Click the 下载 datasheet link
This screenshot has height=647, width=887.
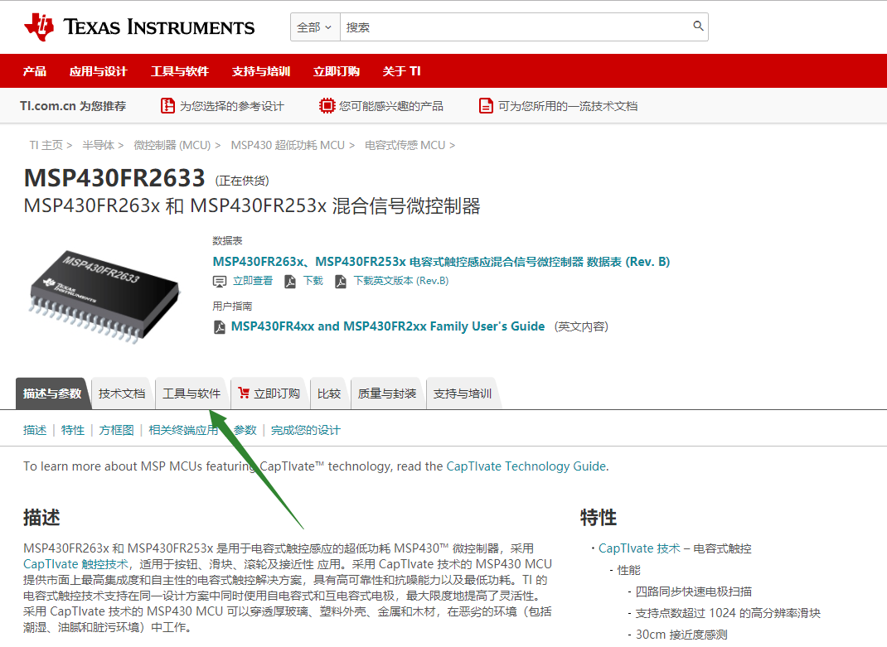(313, 281)
